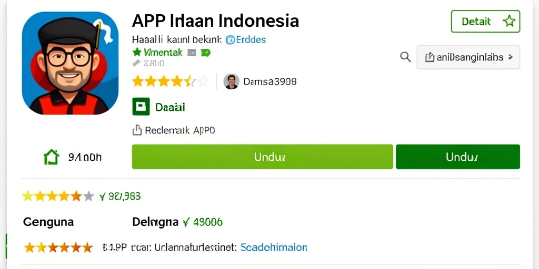Open the Scadehimaion link
This screenshot has width=539, height=269.
tap(274, 247)
